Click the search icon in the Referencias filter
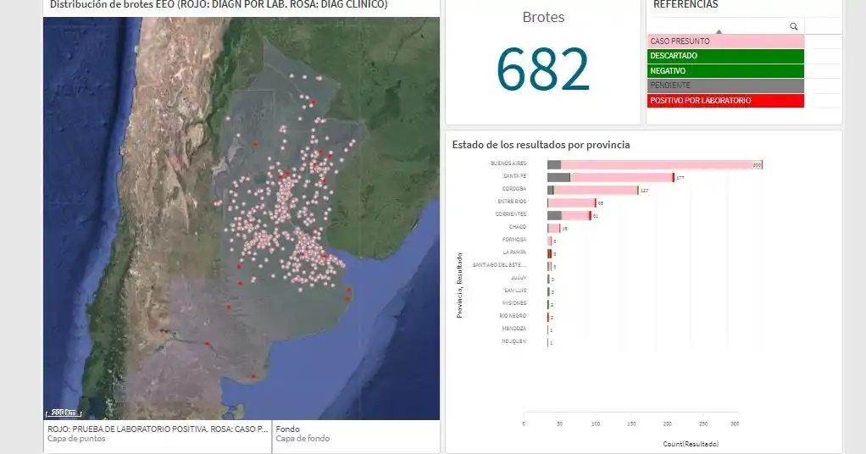 (x=793, y=26)
